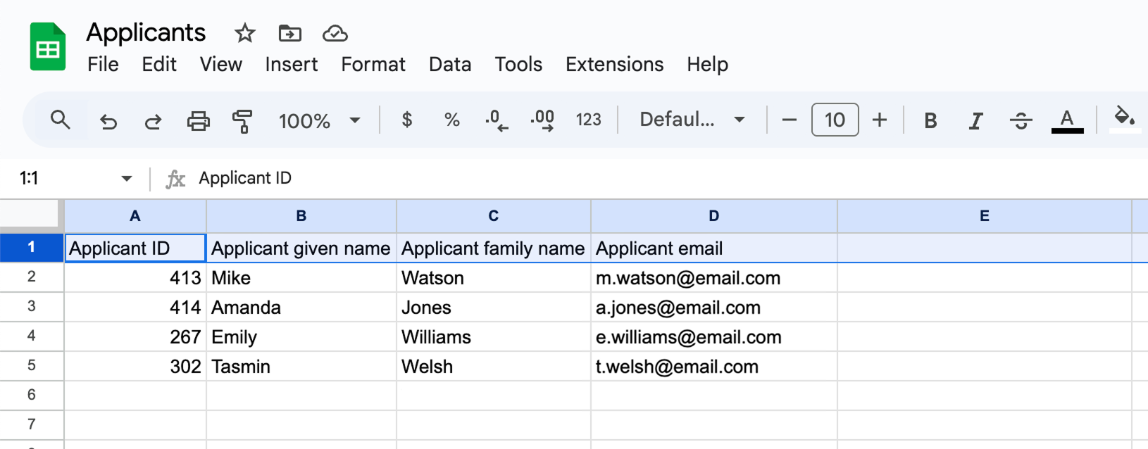Expand the name box dropdown arrow
The image size is (1148, 449).
[127, 179]
